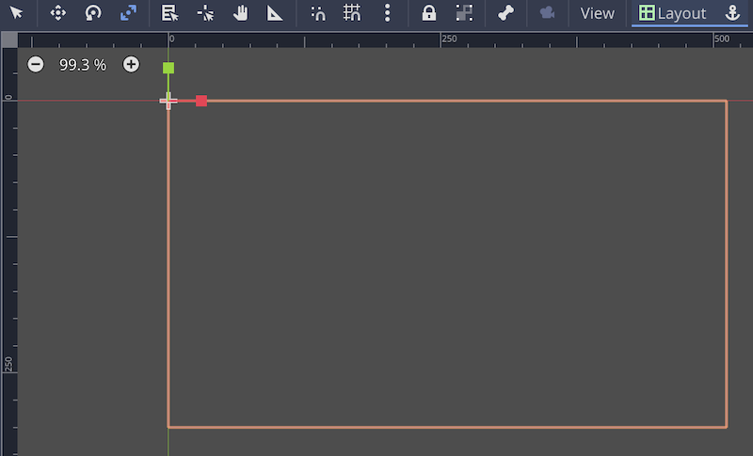Viewport: 753px width, 456px height.
Task: Click the list-select nodes tool
Action: [x=169, y=13]
